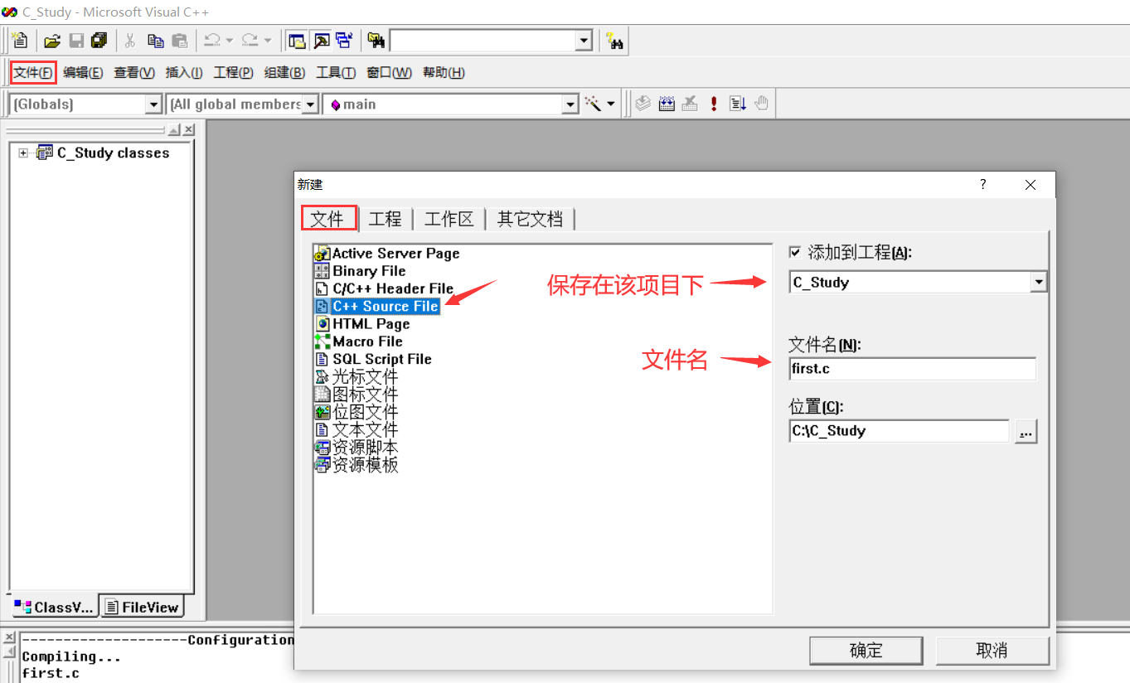Open the C_Study project dropdown
Image resolution: width=1130 pixels, height=683 pixels.
[x=1038, y=283]
